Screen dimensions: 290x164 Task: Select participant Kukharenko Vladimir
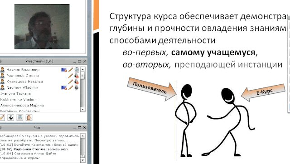point(19,100)
